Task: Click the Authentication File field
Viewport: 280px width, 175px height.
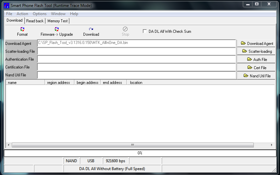Action: click(137, 59)
